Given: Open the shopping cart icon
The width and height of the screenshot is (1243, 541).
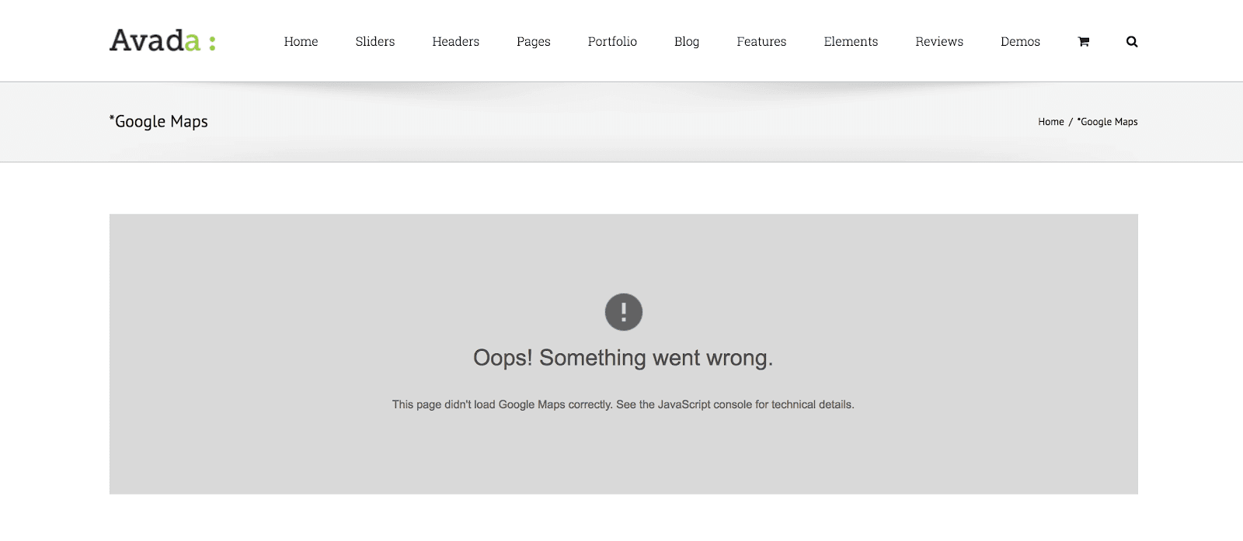Looking at the screenshot, I should coord(1083,42).
